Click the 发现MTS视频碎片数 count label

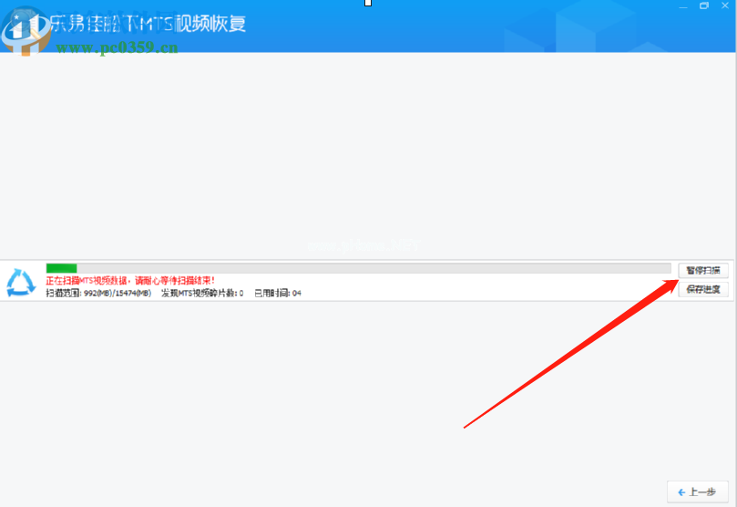click(201, 293)
